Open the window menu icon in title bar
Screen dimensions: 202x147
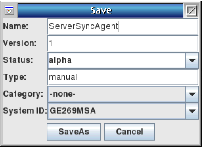(x=9, y=10)
